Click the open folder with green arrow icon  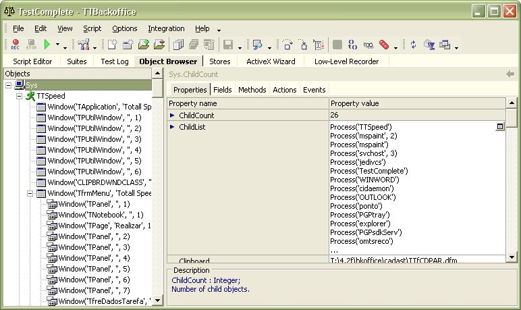[x=144, y=45]
